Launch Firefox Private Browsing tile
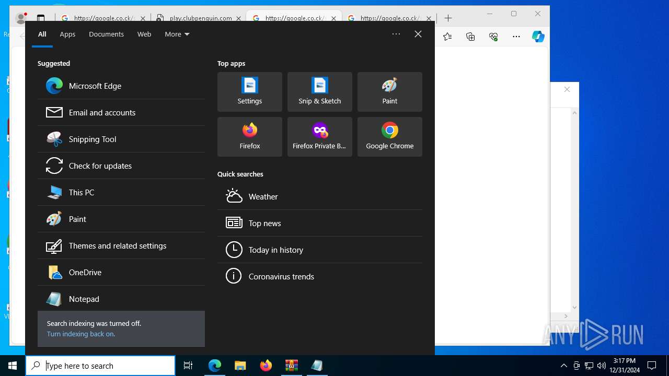 click(320, 137)
